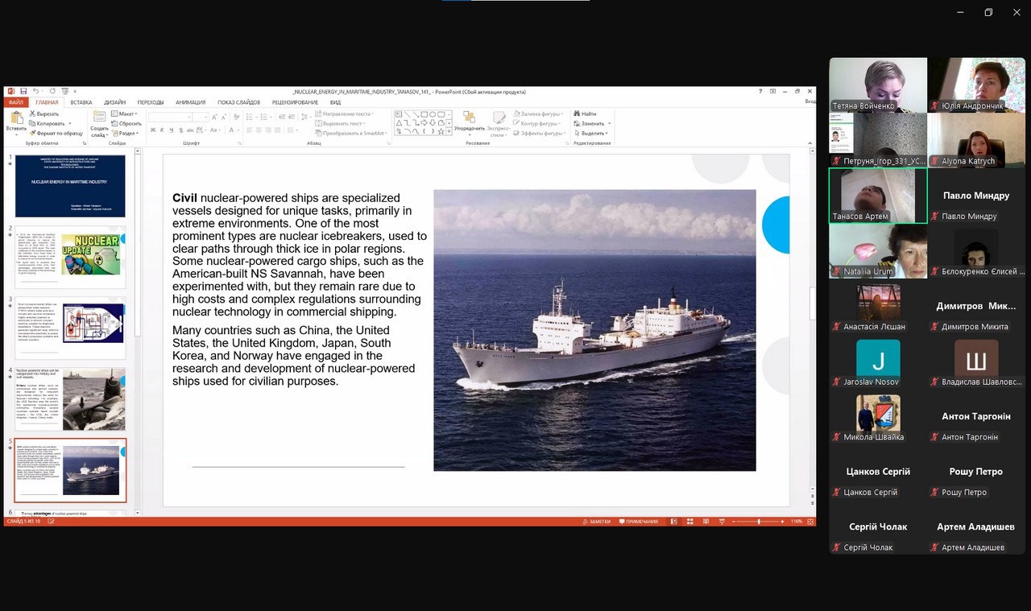Screen dimensions: 1031x611
Task: Toggle Italic (К) formatting
Action: point(162,130)
